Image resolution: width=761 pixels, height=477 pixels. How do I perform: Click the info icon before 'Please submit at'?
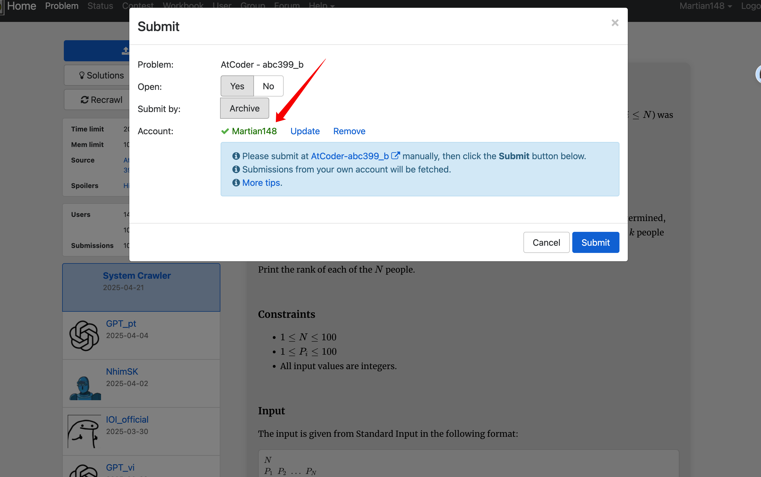236,156
